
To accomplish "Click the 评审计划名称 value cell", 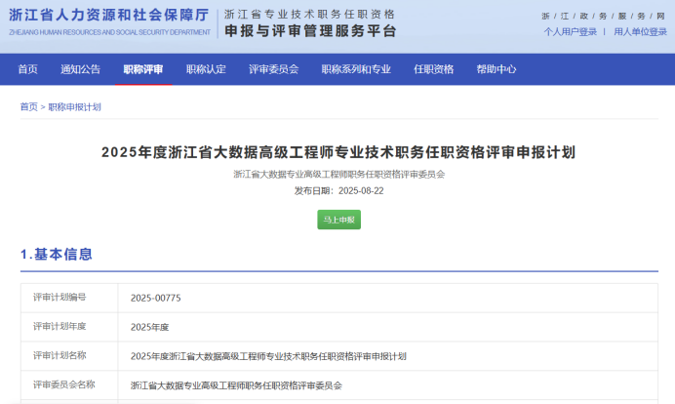I will coord(268,356).
